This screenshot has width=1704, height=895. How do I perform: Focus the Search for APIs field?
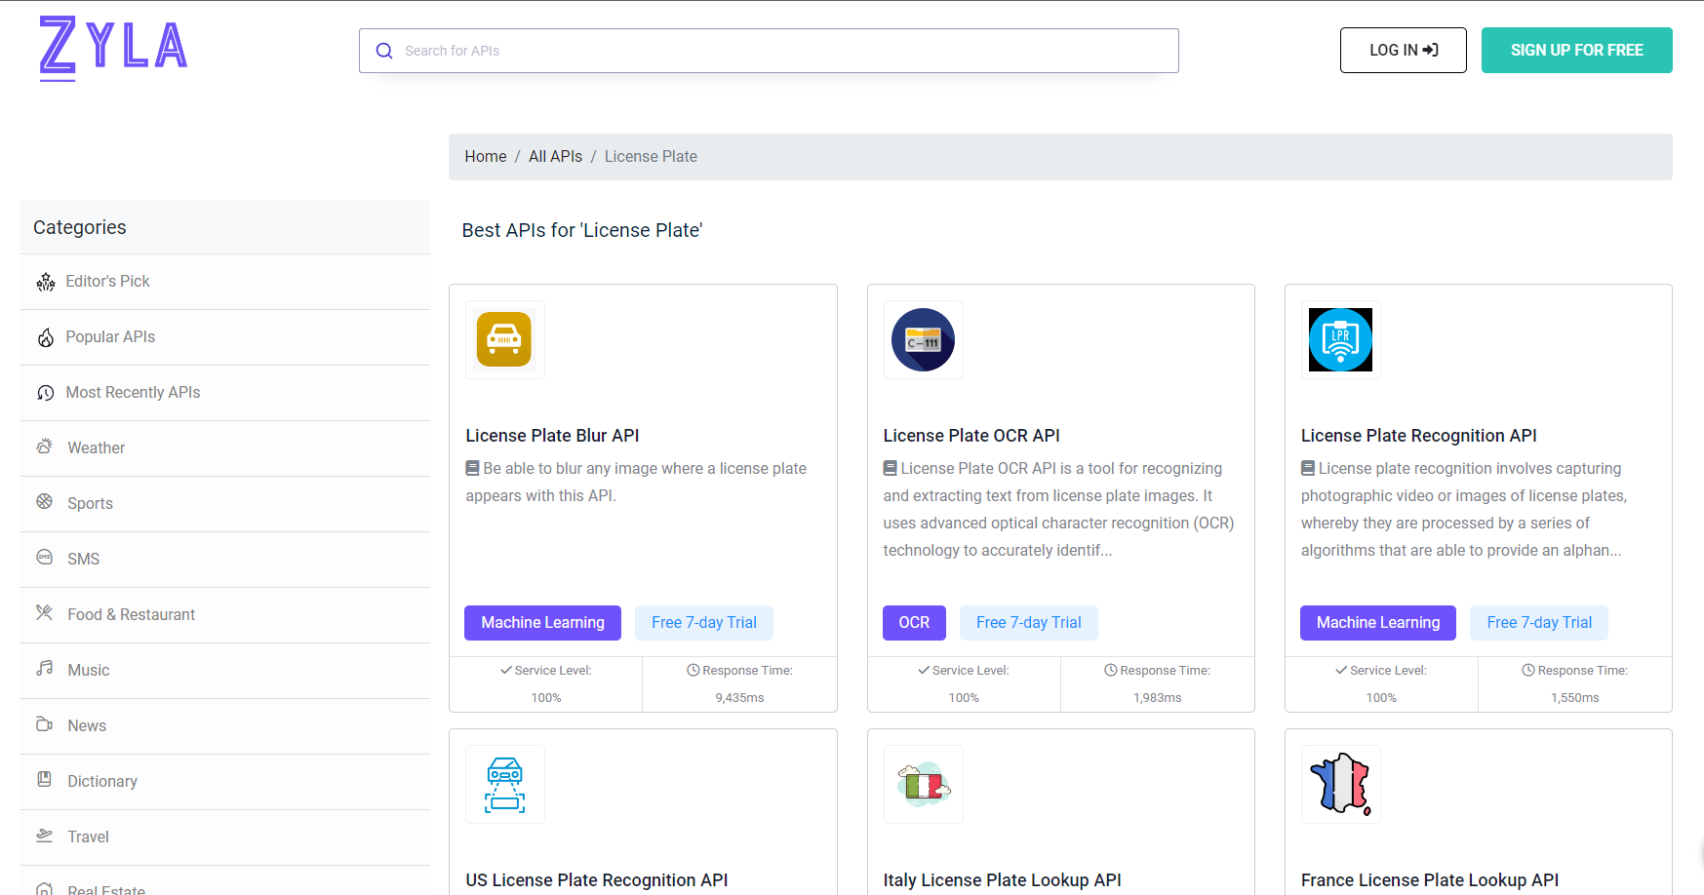click(769, 51)
